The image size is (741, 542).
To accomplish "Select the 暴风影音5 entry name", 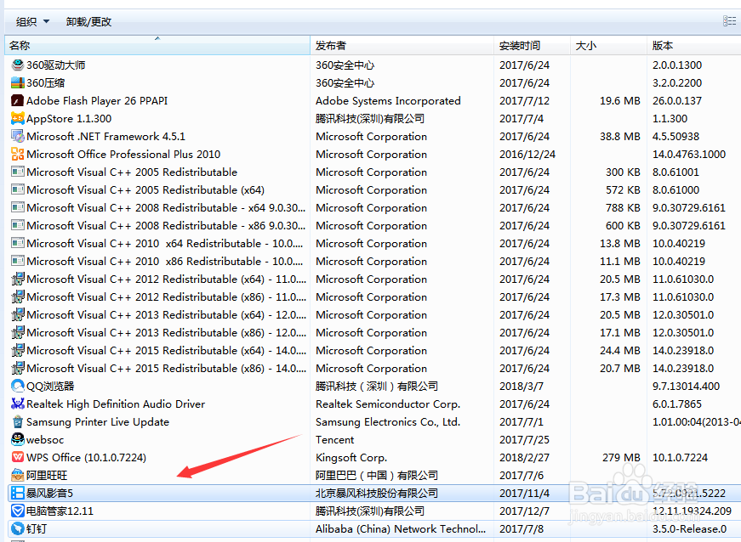I will click(49, 494).
